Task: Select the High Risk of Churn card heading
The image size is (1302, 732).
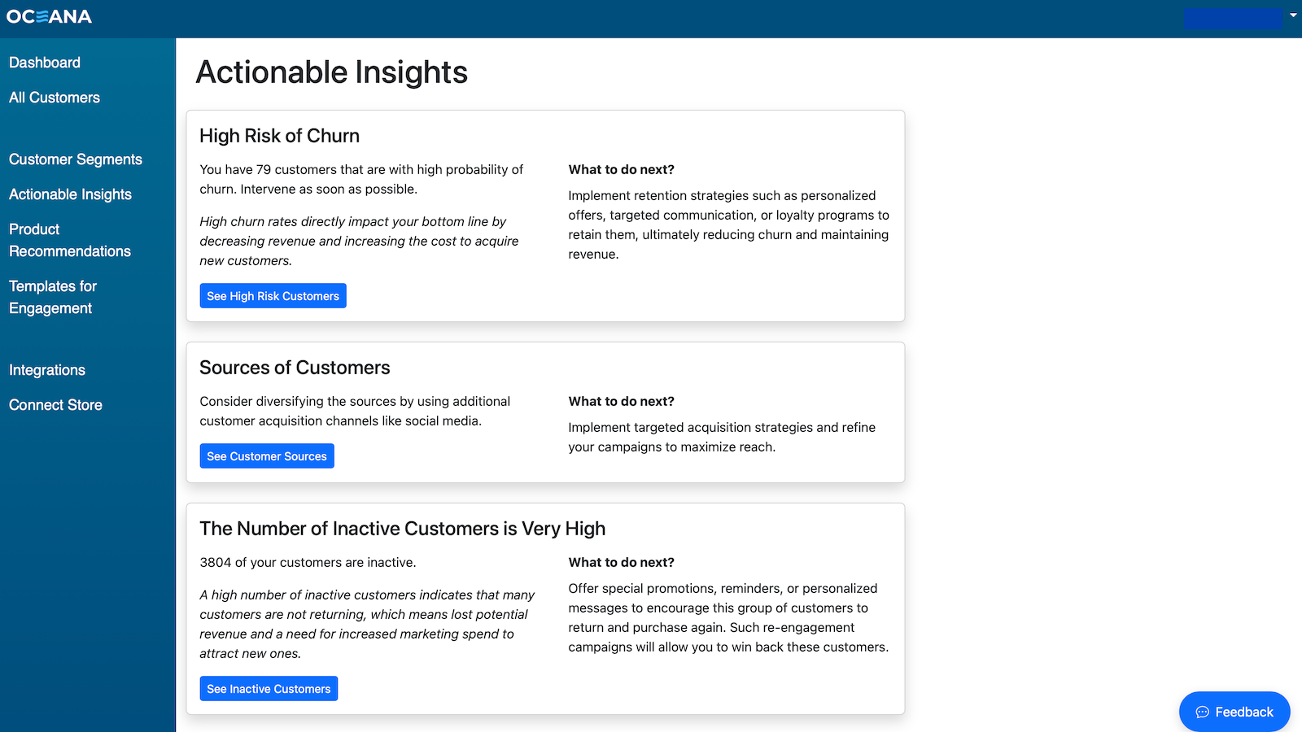Action: tap(280, 136)
